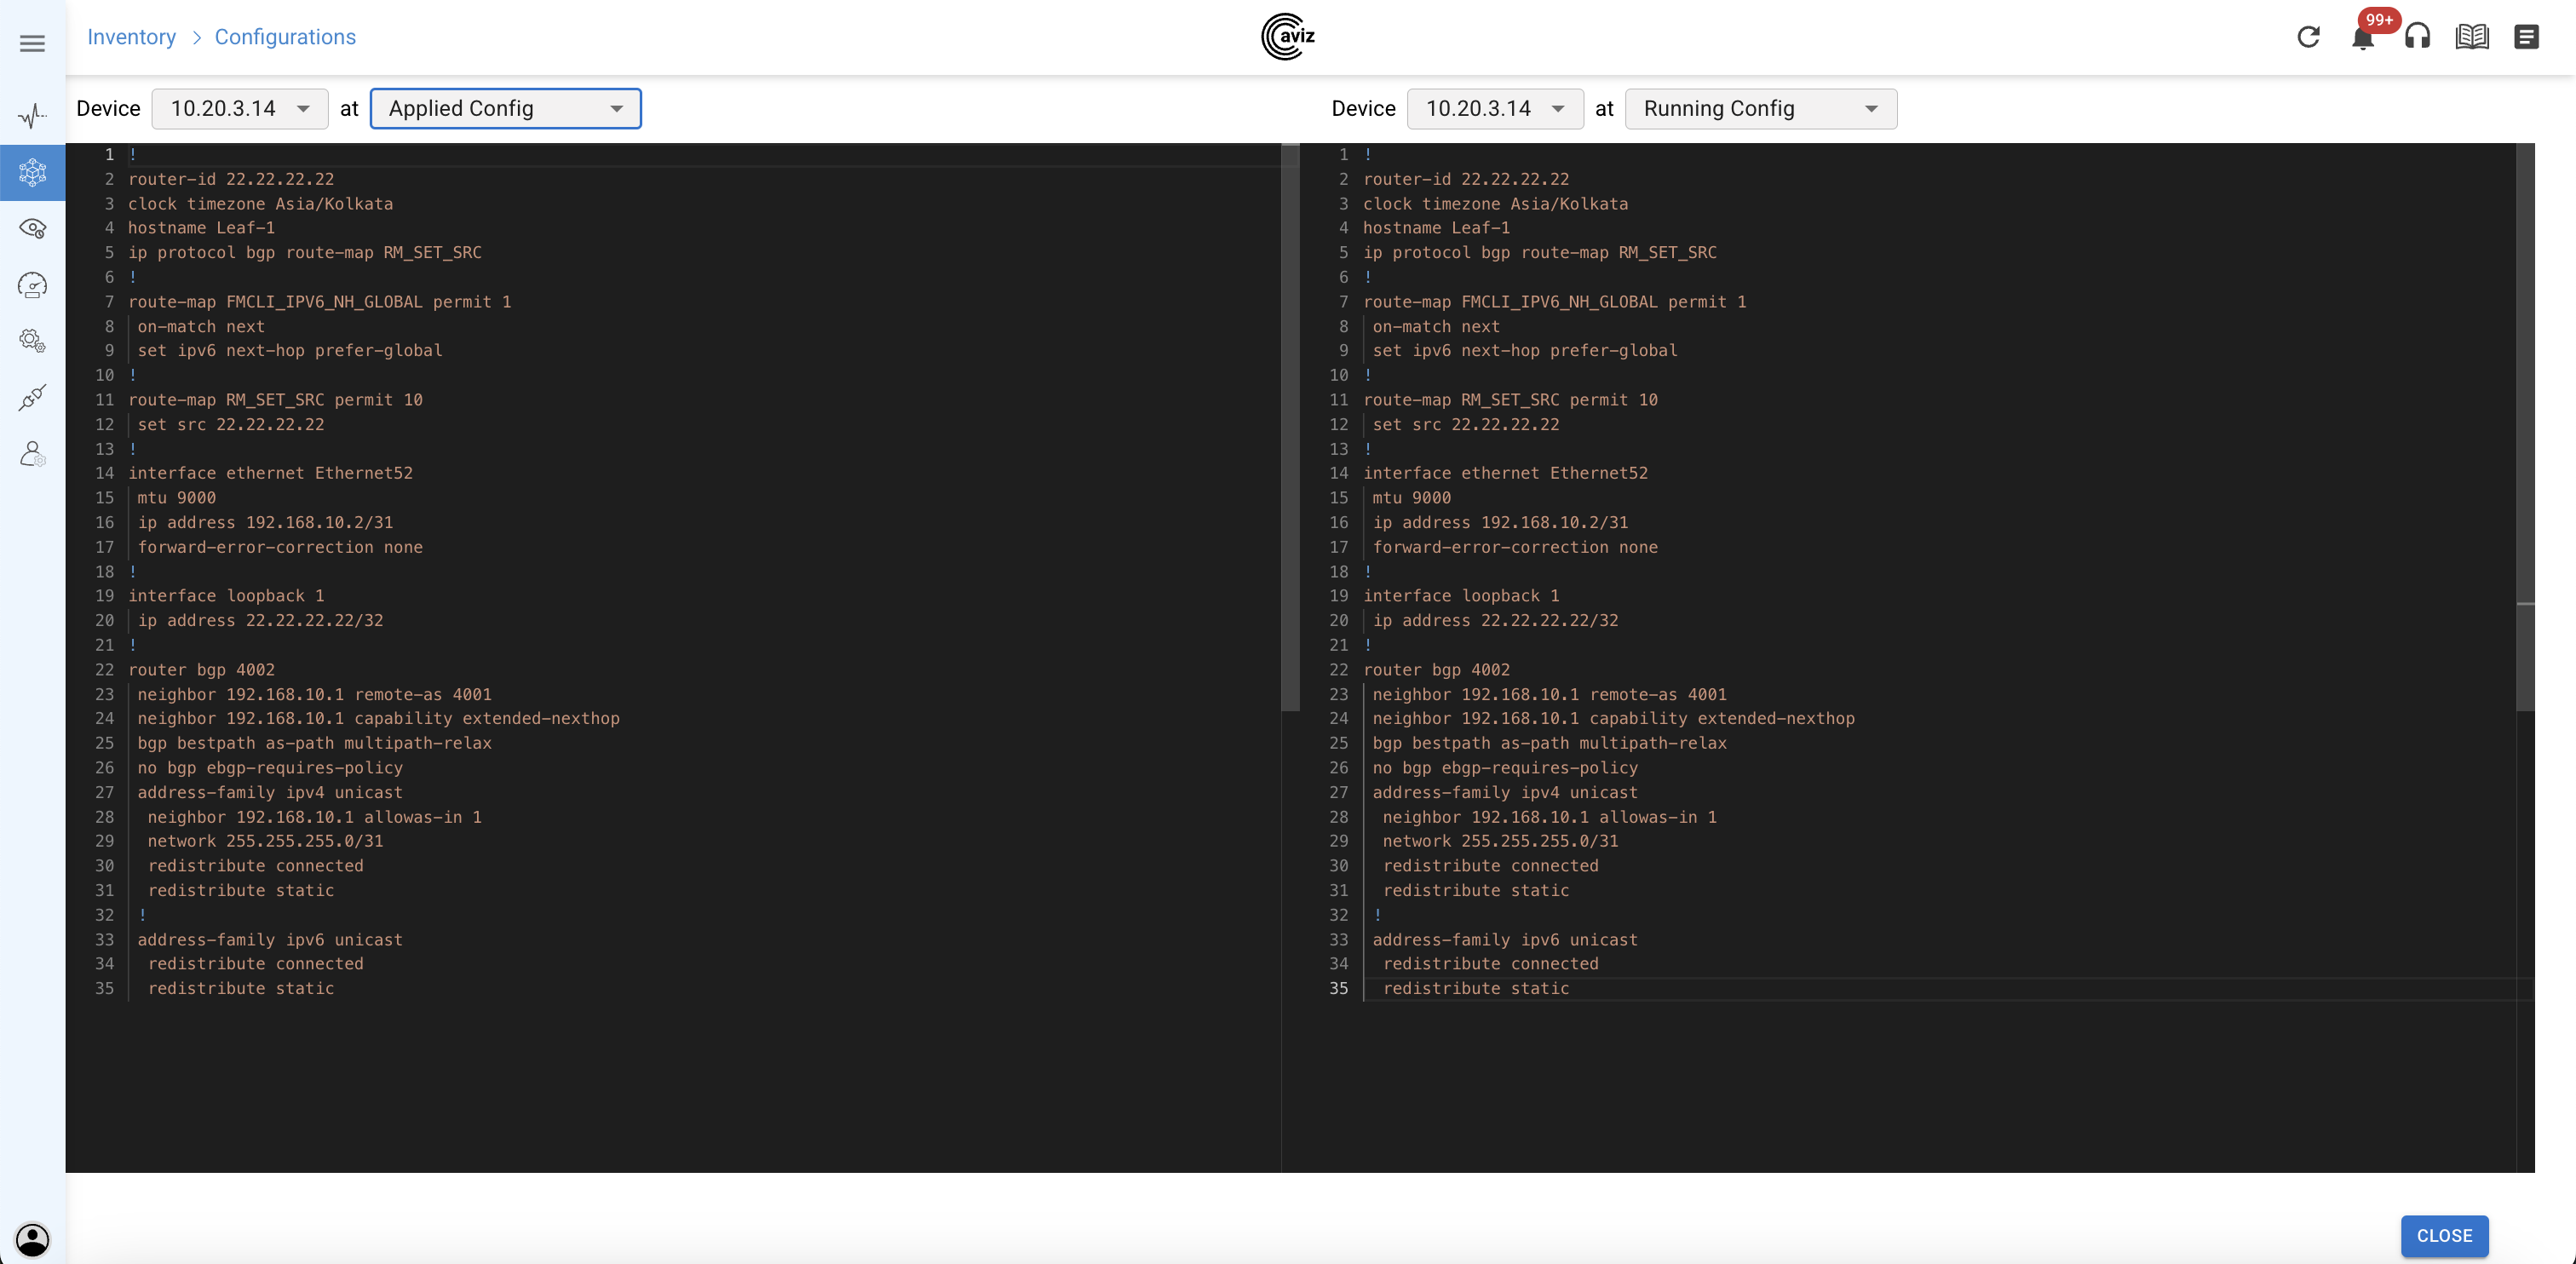Click the refresh icon in header
The width and height of the screenshot is (2576, 1264).
click(2308, 37)
